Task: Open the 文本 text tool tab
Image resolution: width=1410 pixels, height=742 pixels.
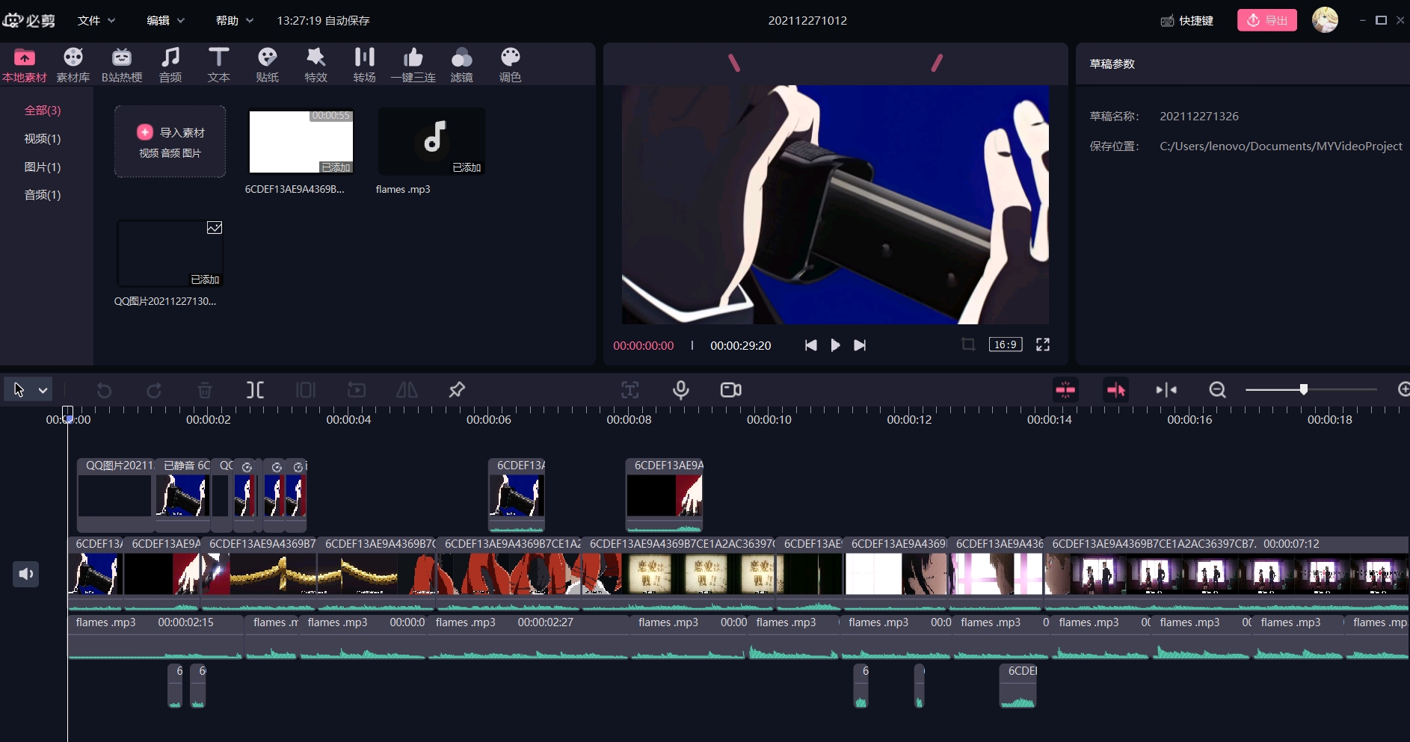Action: tap(219, 65)
